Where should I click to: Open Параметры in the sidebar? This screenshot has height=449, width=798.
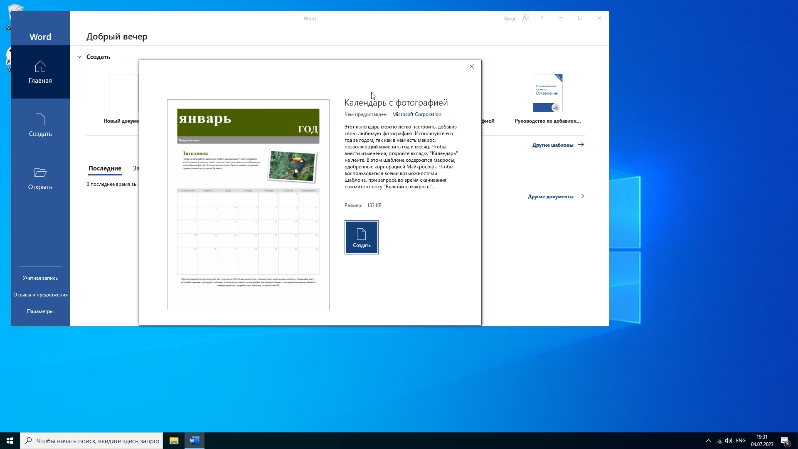point(40,311)
